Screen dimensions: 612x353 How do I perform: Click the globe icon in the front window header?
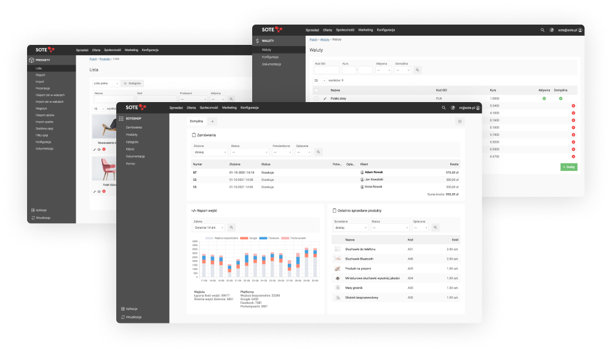click(x=453, y=108)
